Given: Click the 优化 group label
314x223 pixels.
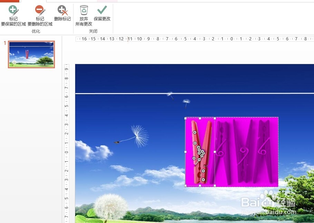Looking at the screenshot, I should (36, 31).
